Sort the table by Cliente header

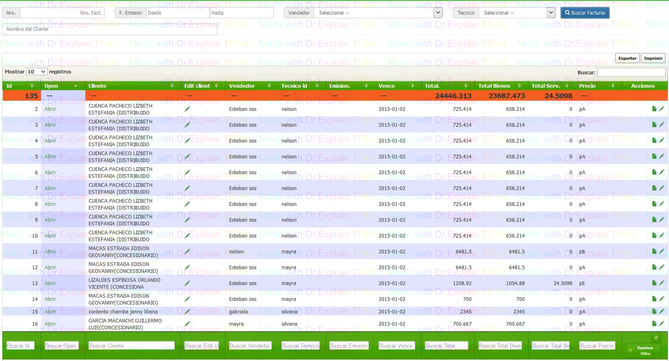click(130, 86)
